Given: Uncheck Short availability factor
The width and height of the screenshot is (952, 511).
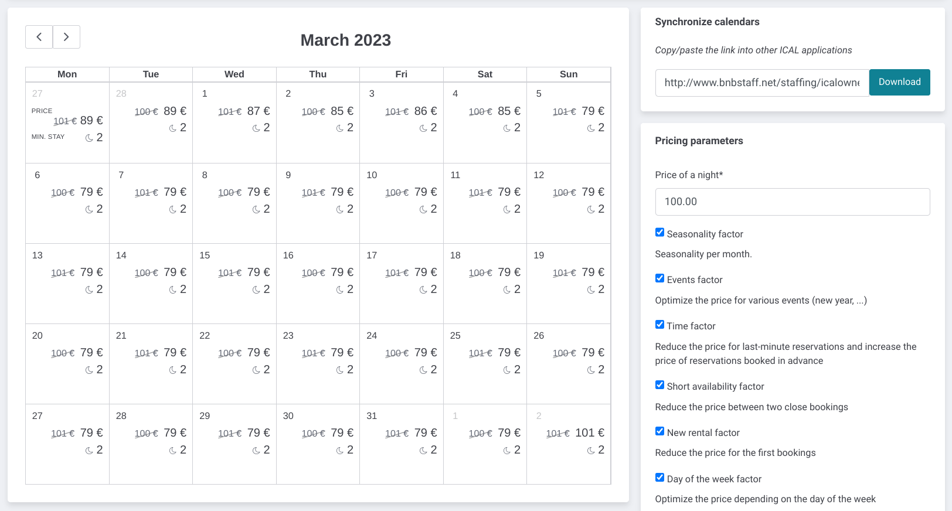Looking at the screenshot, I should coord(659,384).
